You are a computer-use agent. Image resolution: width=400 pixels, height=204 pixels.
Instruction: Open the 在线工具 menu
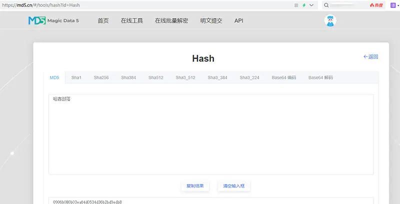click(131, 20)
